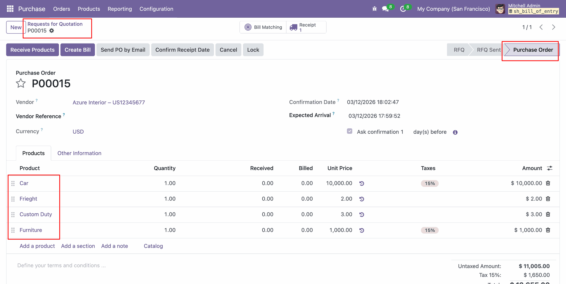Select the RFQ Sent status stage
Screen dimensions: 566x284
click(488, 50)
